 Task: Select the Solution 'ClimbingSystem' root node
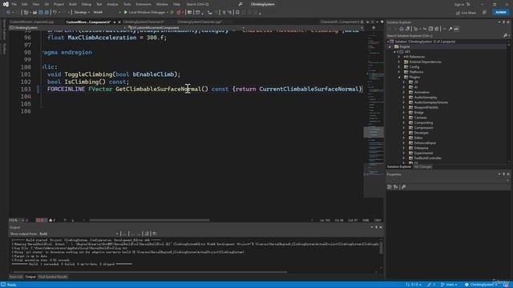click(x=424, y=42)
